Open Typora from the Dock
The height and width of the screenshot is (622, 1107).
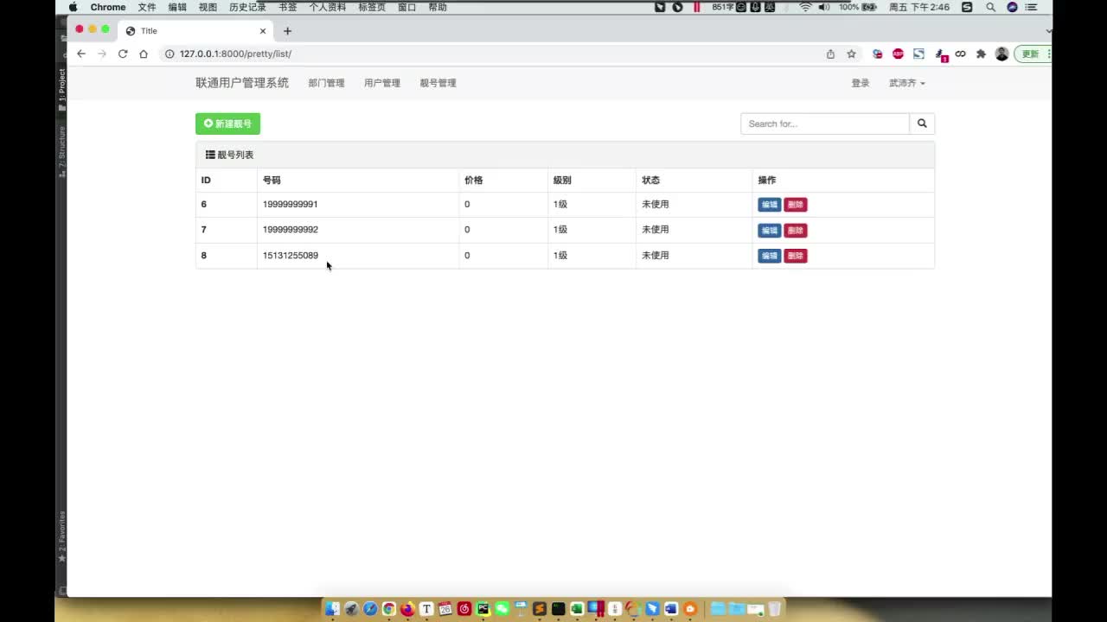pyautogui.click(x=426, y=609)
